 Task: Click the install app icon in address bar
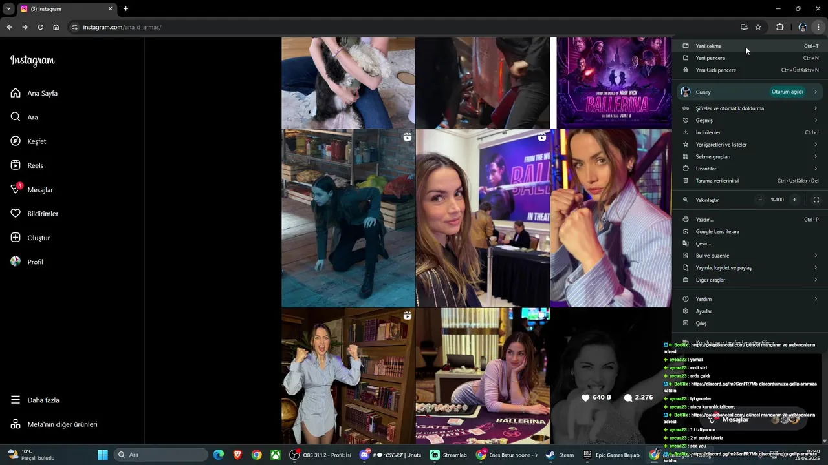[744, 27]
